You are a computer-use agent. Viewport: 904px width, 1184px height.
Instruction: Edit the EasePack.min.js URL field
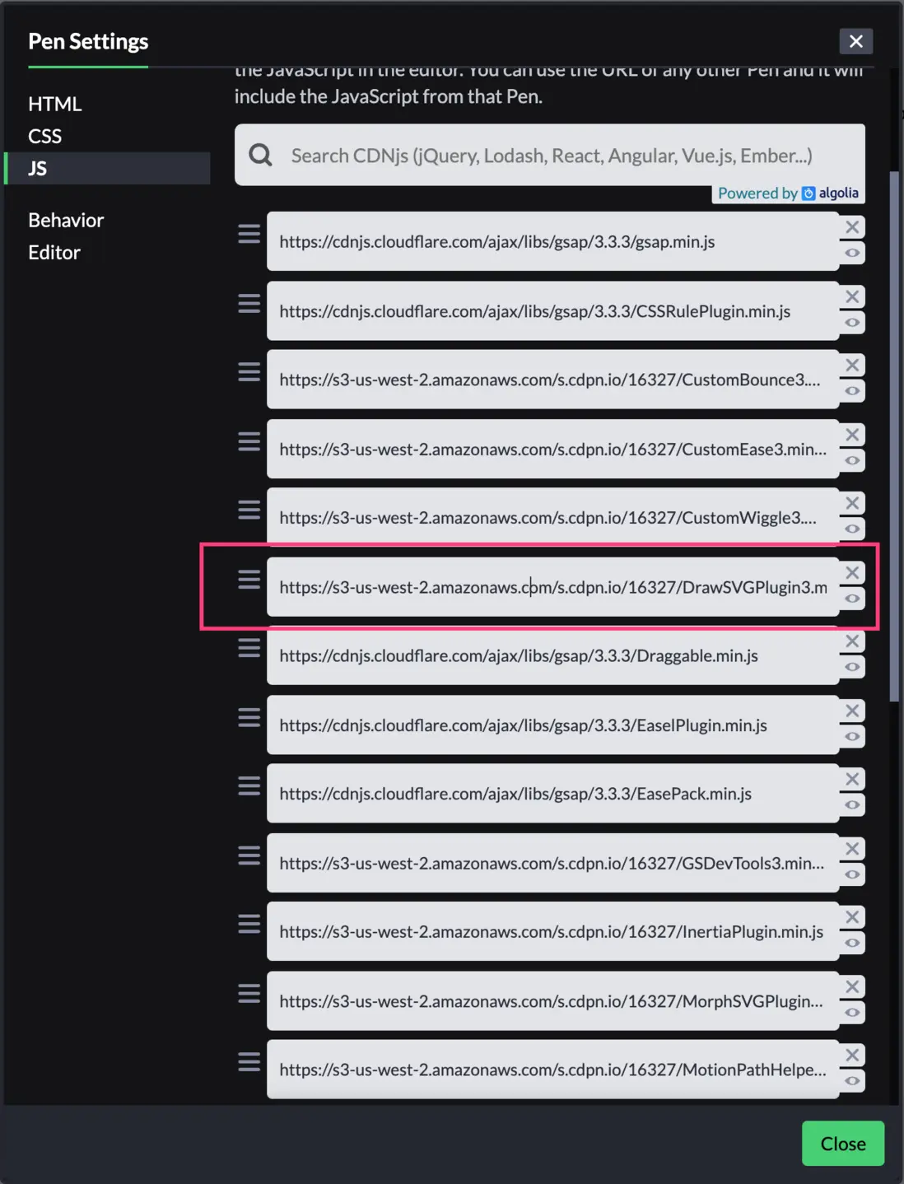tap(552, 794)
